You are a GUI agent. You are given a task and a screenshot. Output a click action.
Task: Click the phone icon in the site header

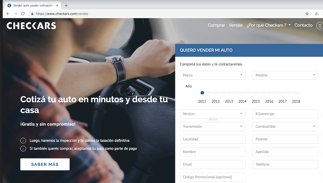[320, 26]
